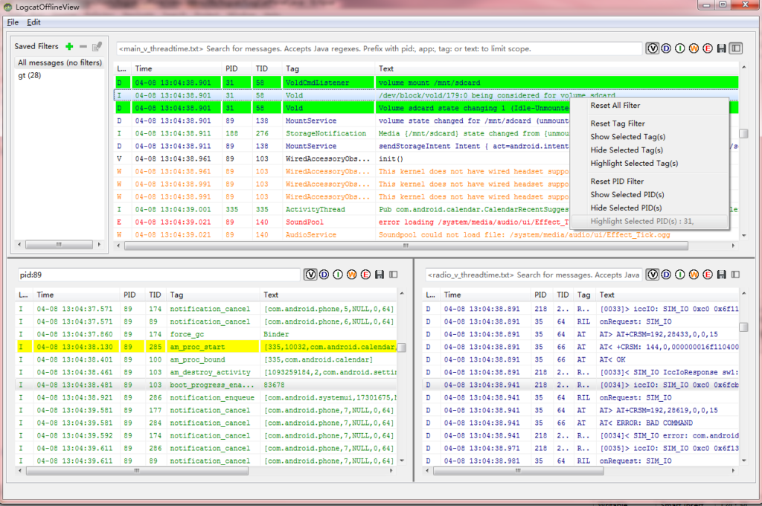Toggle Warning level in main log panel
The height and width of the screenshot is (506, 762).
pyautogui.click(x=694, y=48)
